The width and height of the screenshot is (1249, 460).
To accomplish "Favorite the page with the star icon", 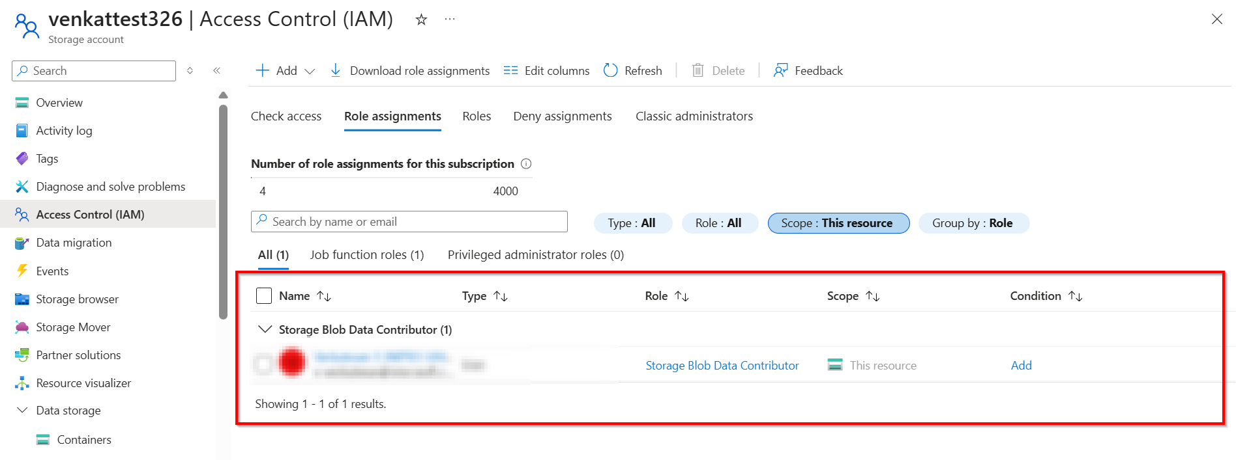I will point(421,20).
